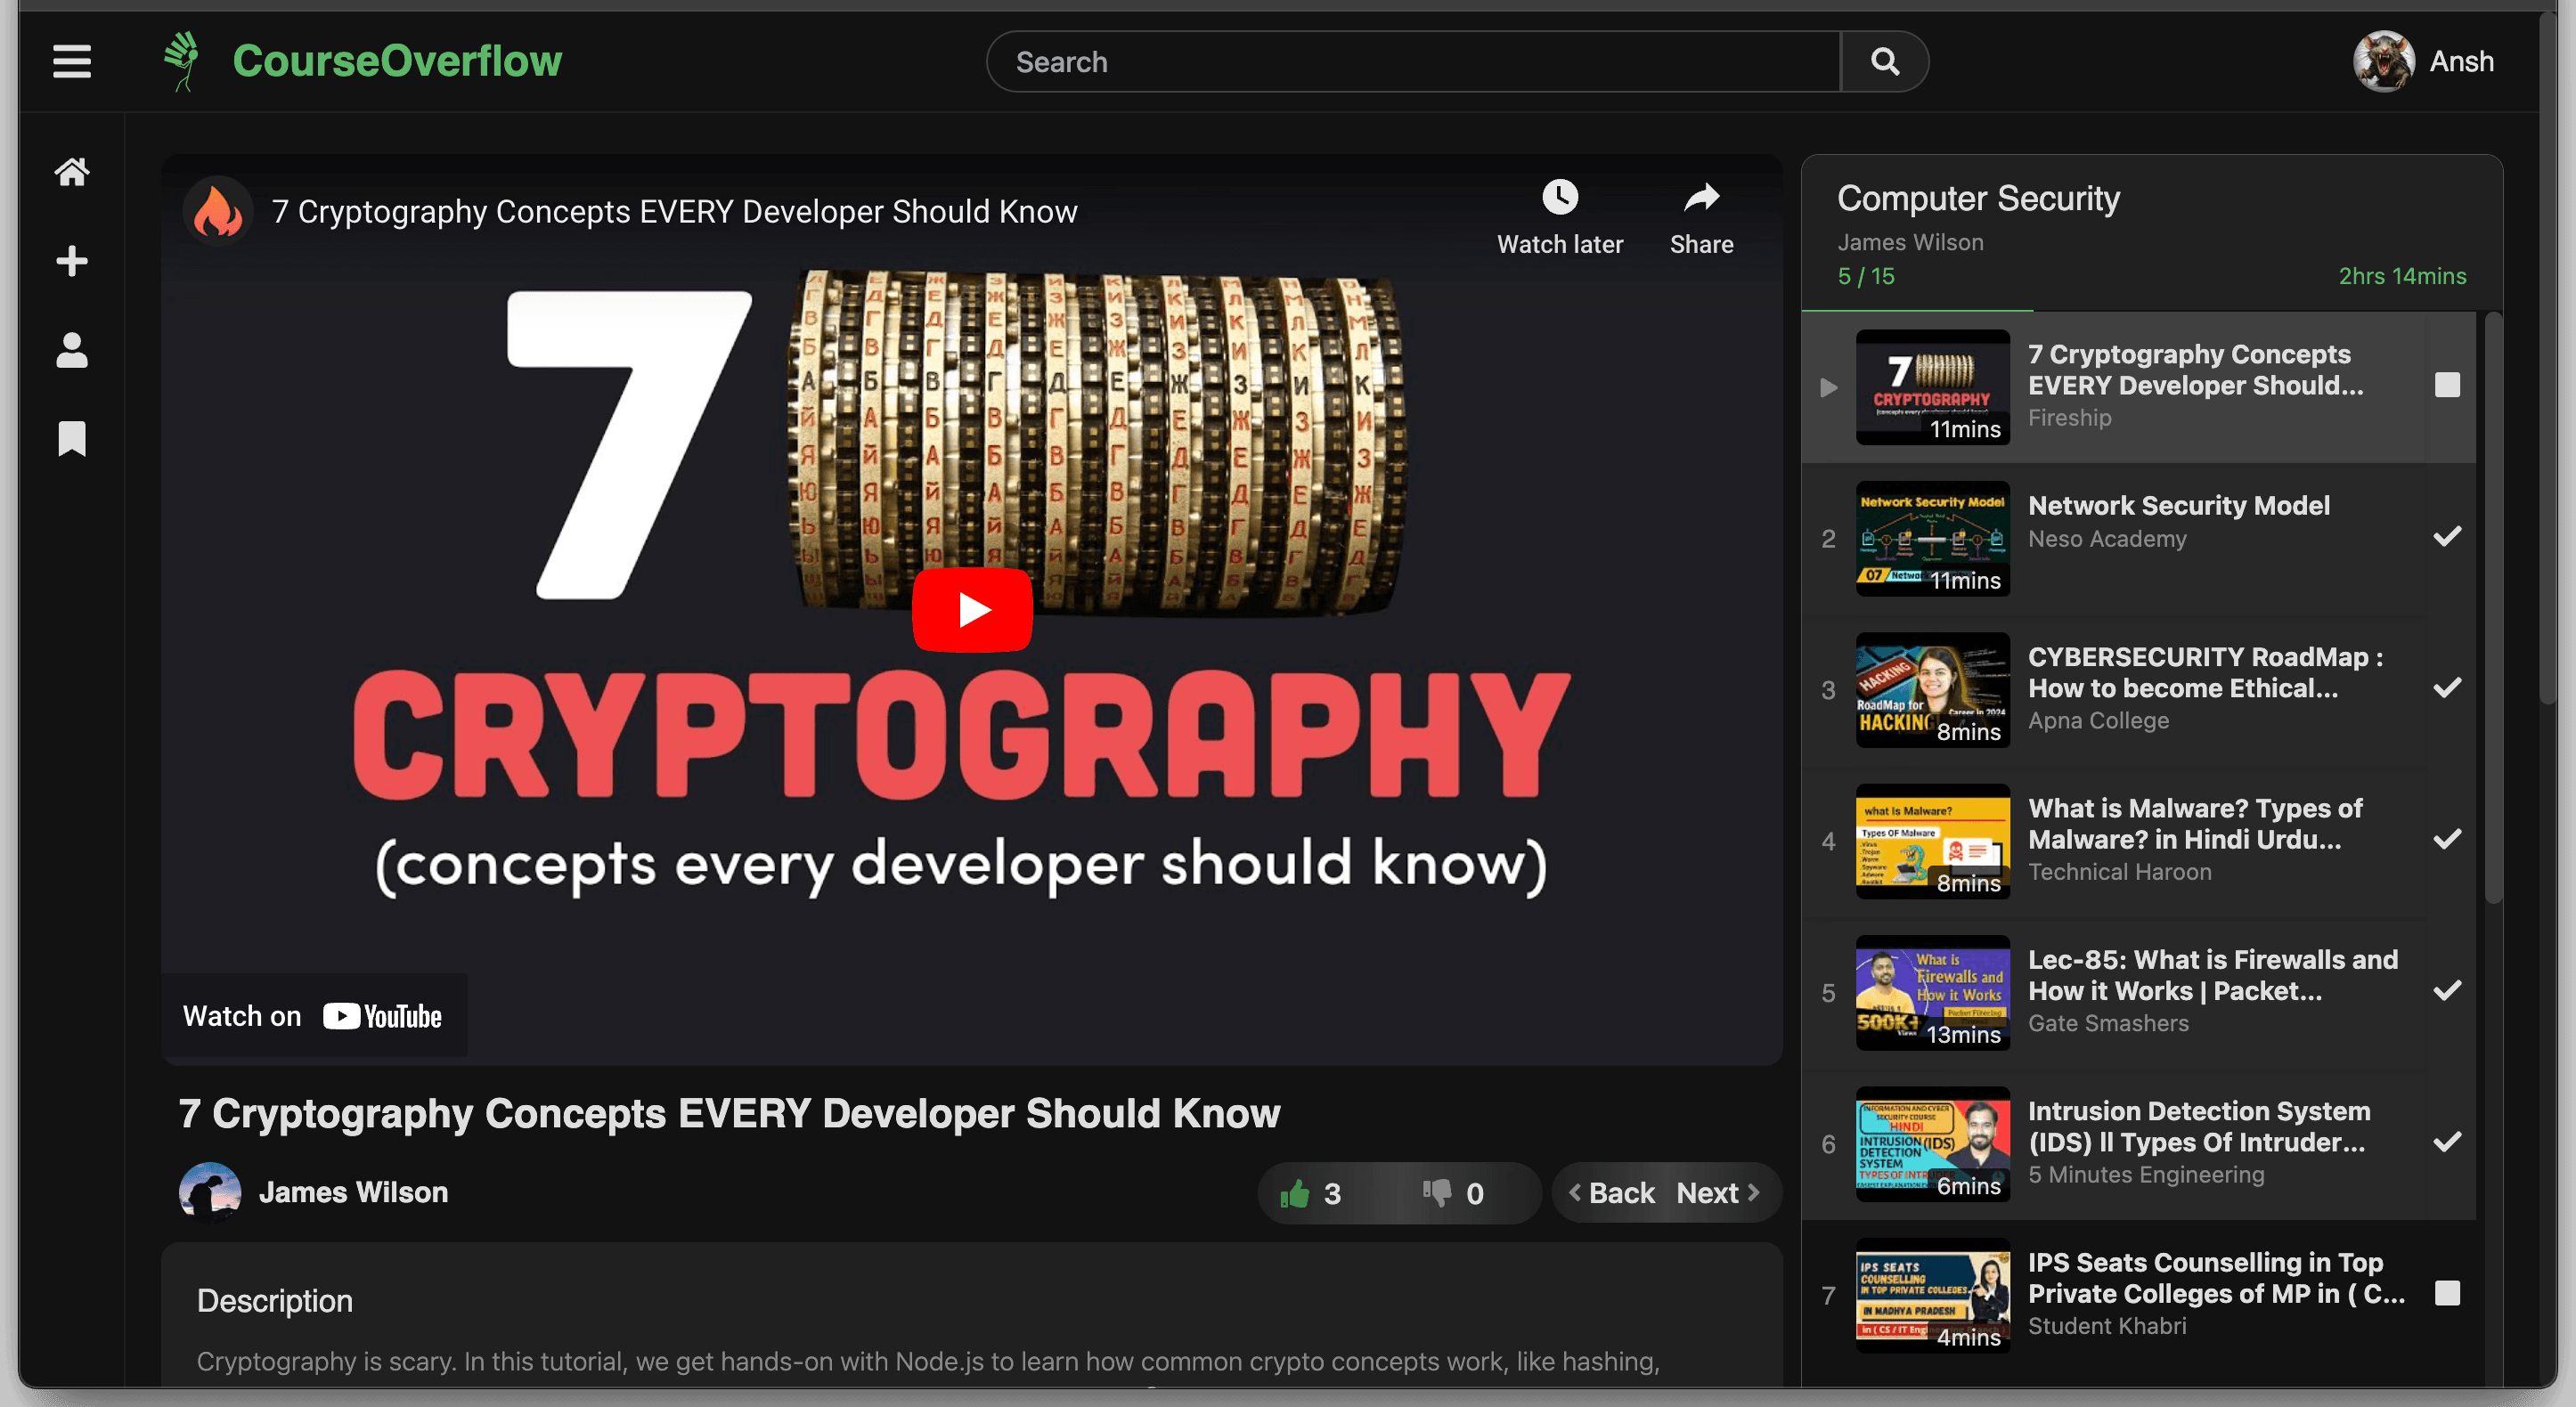Dislike the video with thumbs down
This screenshot has height=1407, width=2576.
(1437, 1193)
